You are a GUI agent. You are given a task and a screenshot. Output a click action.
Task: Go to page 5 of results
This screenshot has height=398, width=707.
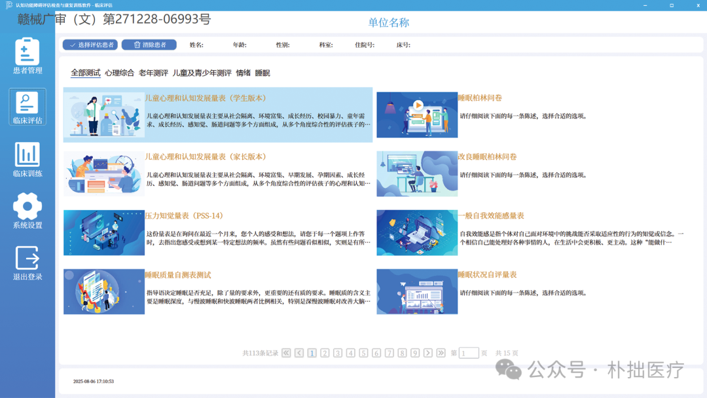pos(363,353)
